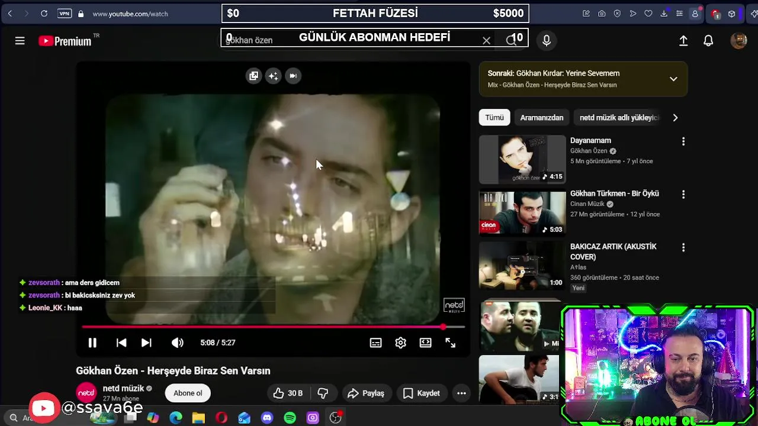This screenshot has width=758, height=426.
Task: Start voice search with the microphone
Action: click(x=547, y=40)
